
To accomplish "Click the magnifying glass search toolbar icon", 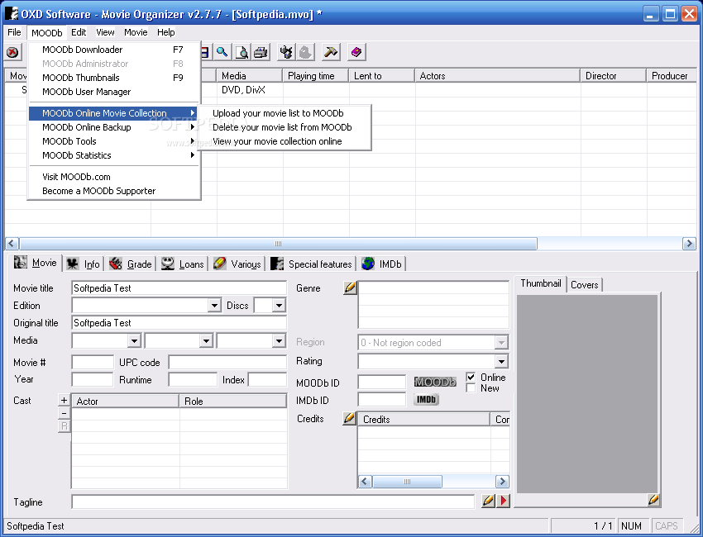I will click(222, 52).
